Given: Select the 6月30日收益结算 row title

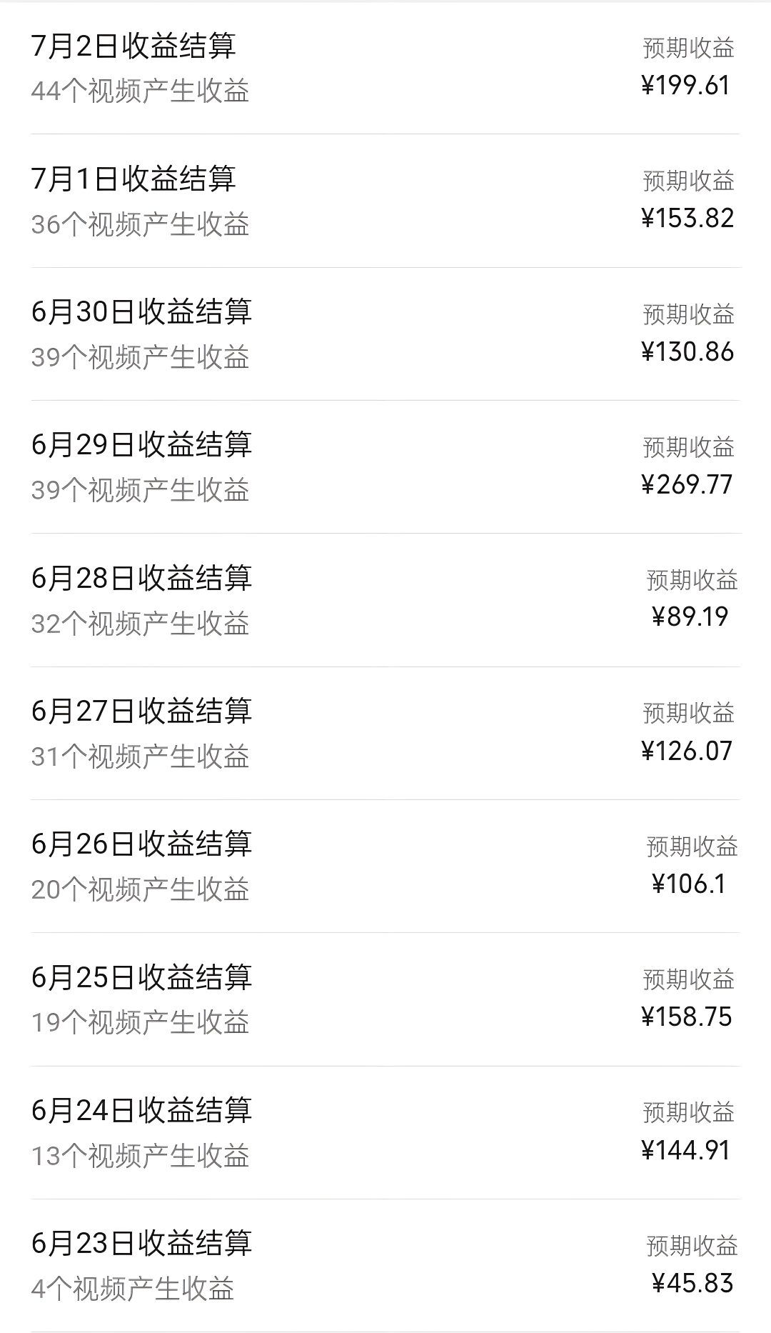Looking at the screenshot, I should [141, 312].
